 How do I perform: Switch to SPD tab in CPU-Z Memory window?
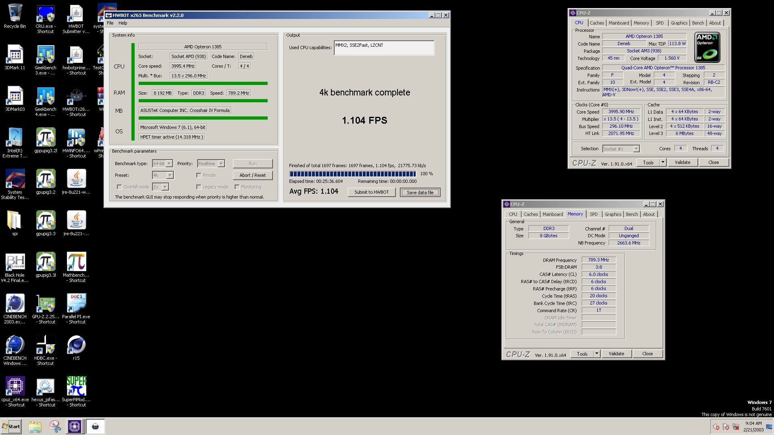[x=594, y=214]
